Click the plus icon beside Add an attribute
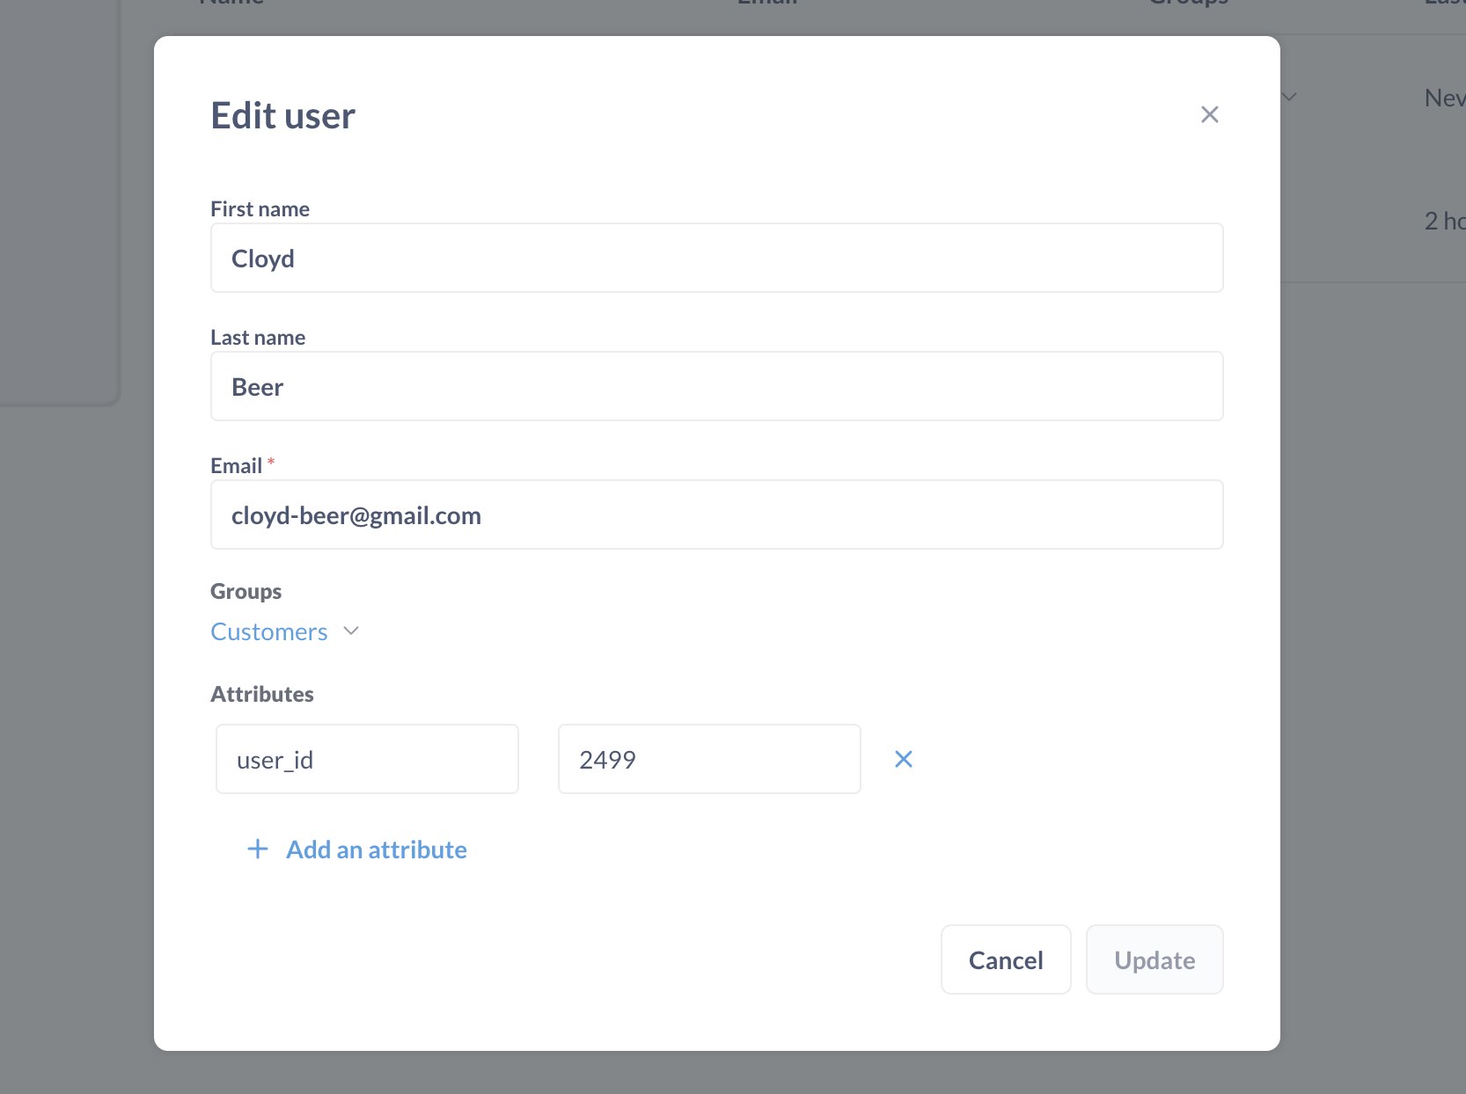 (x=257, y=849)
